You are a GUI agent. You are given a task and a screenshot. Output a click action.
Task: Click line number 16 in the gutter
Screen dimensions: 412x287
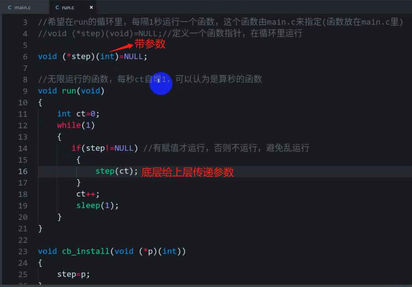(x=23, y=171)
